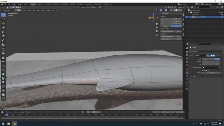Open the Vertex menu in viewport header
224x126 pixels.
point(43,10)
